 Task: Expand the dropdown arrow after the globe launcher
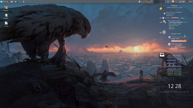[x=21, y=1]
